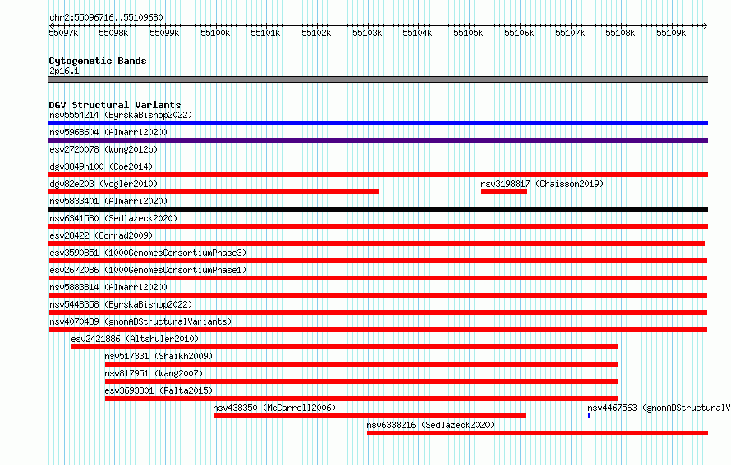Click the chr2:55096716..55109680 region label
This screenshot has height=465, width=731.
(106, 17)
